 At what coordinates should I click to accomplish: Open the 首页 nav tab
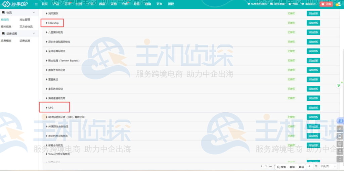click(45, 4)
